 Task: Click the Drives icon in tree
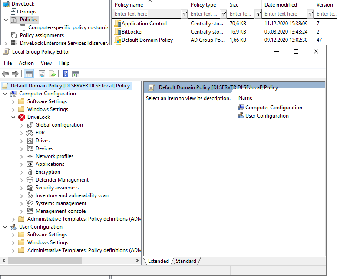click(30, 141)
